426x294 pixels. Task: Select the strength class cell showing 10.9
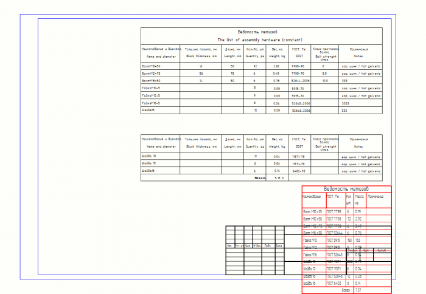(x=324, y=81)
